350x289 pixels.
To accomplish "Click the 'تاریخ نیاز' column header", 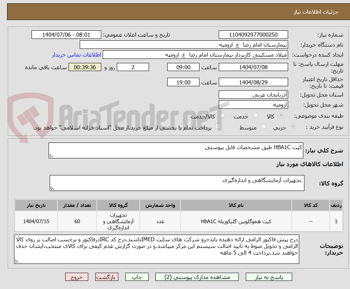I will pos(36,205).
